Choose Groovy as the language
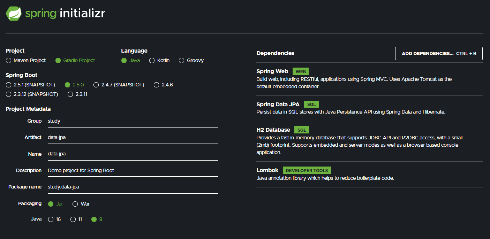Image resolution: width=490 pixels, height=239 pixels. click(191, 60)
